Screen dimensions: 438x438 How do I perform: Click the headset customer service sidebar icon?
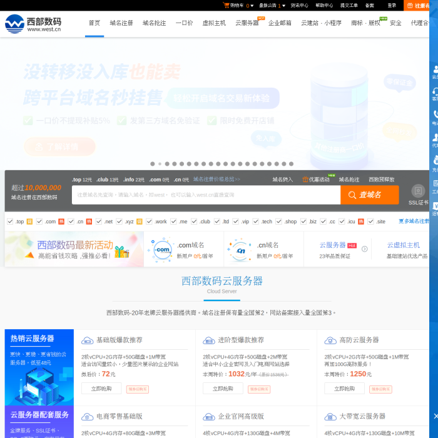tap(435, 92)
